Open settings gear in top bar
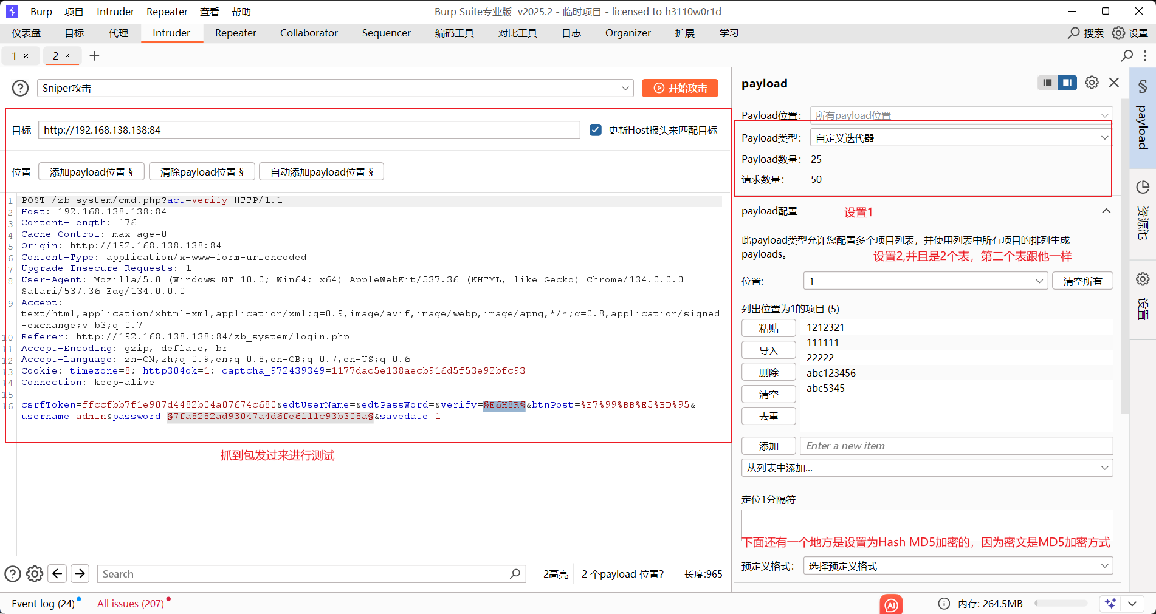The height and width of the screenshot is (614, 1156). pyautogui.click(x=1118, y=33)
